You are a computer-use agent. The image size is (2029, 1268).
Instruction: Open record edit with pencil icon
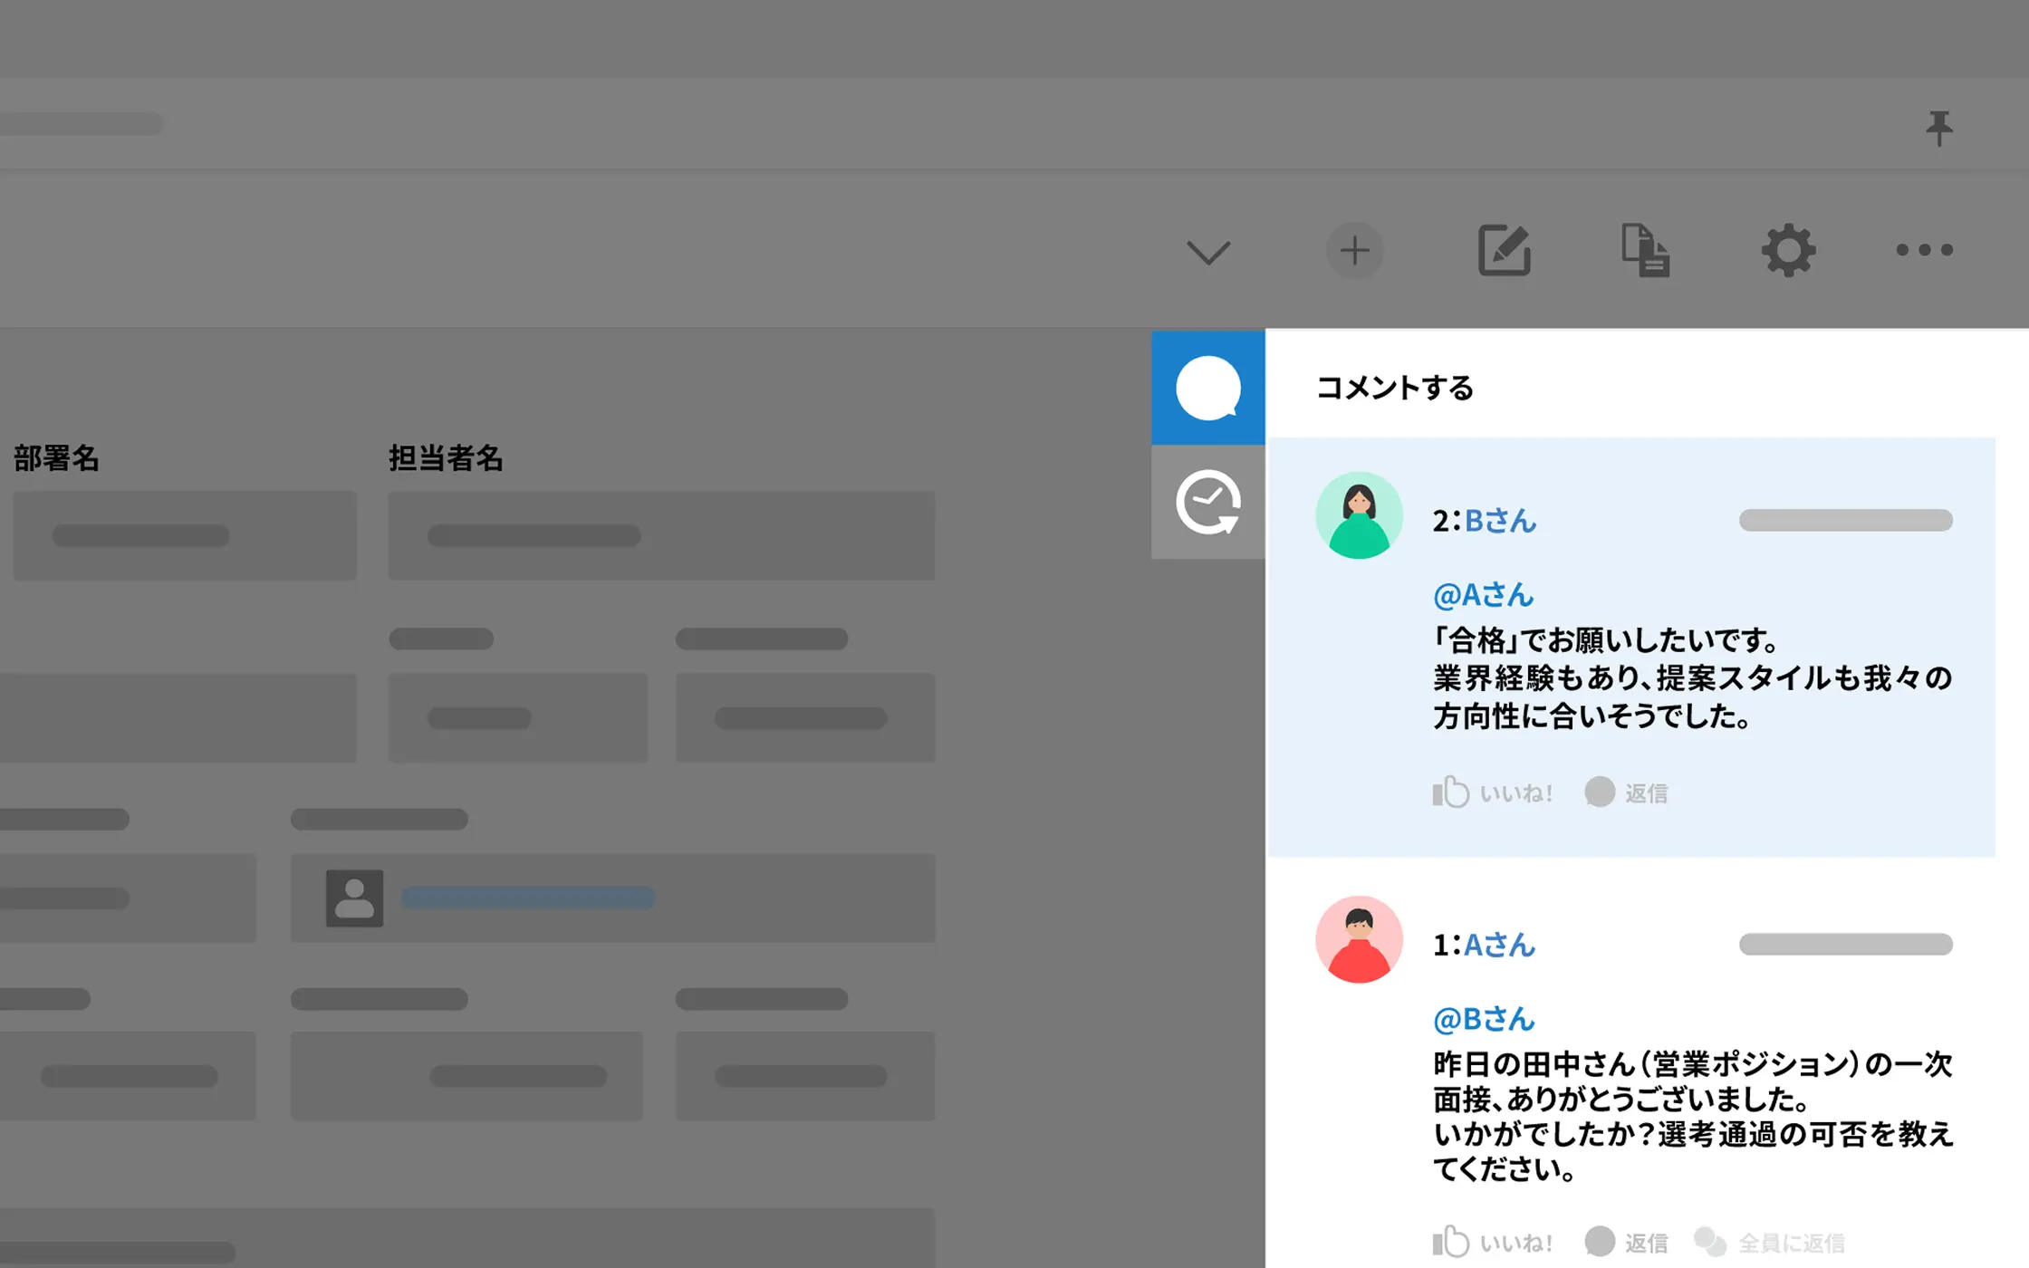click(1504, 250)
